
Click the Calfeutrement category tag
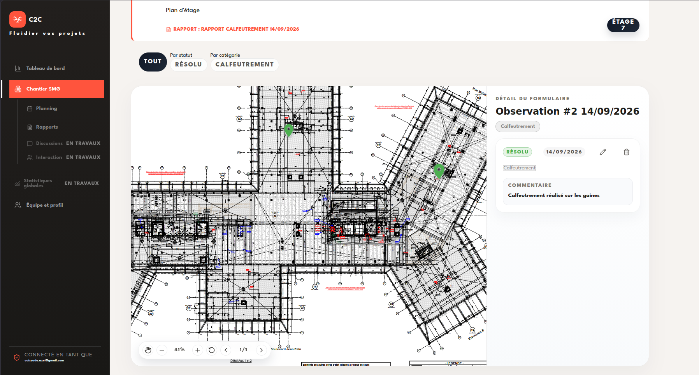(518, 126)
